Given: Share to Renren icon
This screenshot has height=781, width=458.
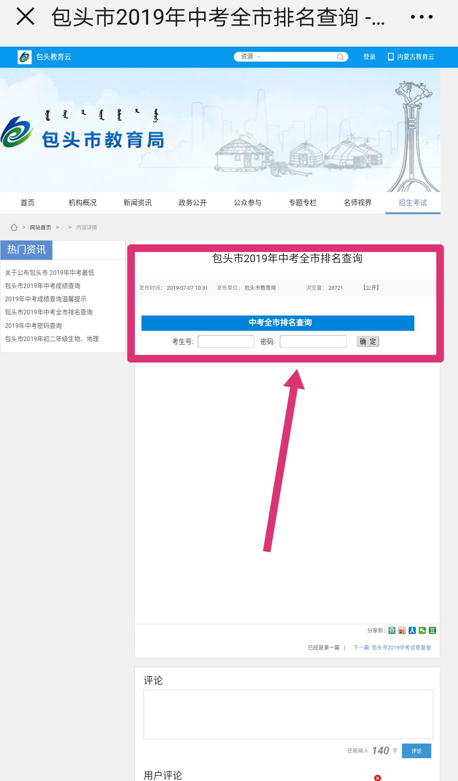Looking at the screenshot, I should [x=412, y=630].
